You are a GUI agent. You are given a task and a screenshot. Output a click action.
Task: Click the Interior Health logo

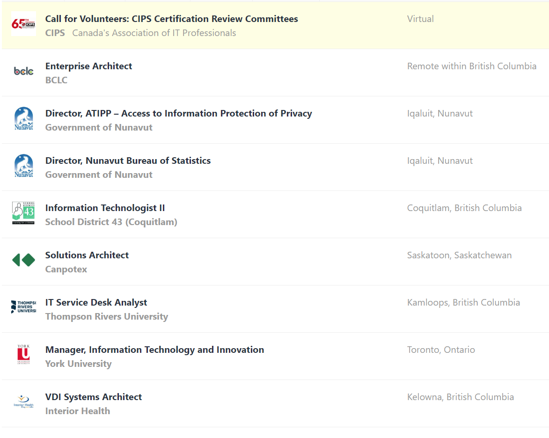coord(23,402)
